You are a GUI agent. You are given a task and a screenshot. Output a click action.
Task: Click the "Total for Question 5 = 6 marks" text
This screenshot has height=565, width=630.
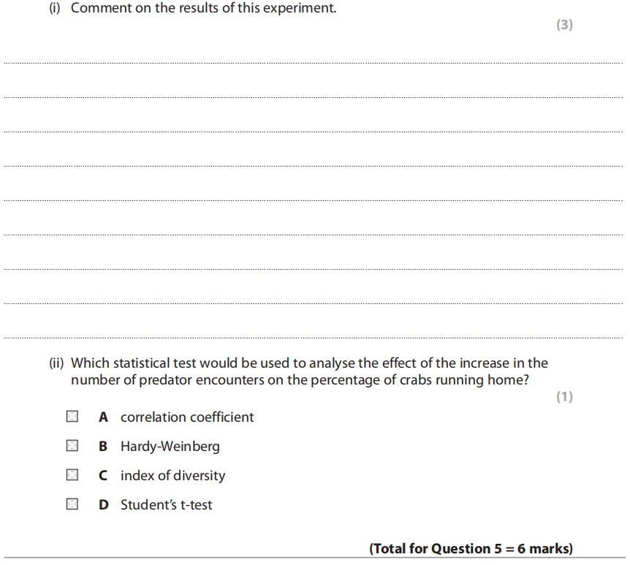[471, 548]
